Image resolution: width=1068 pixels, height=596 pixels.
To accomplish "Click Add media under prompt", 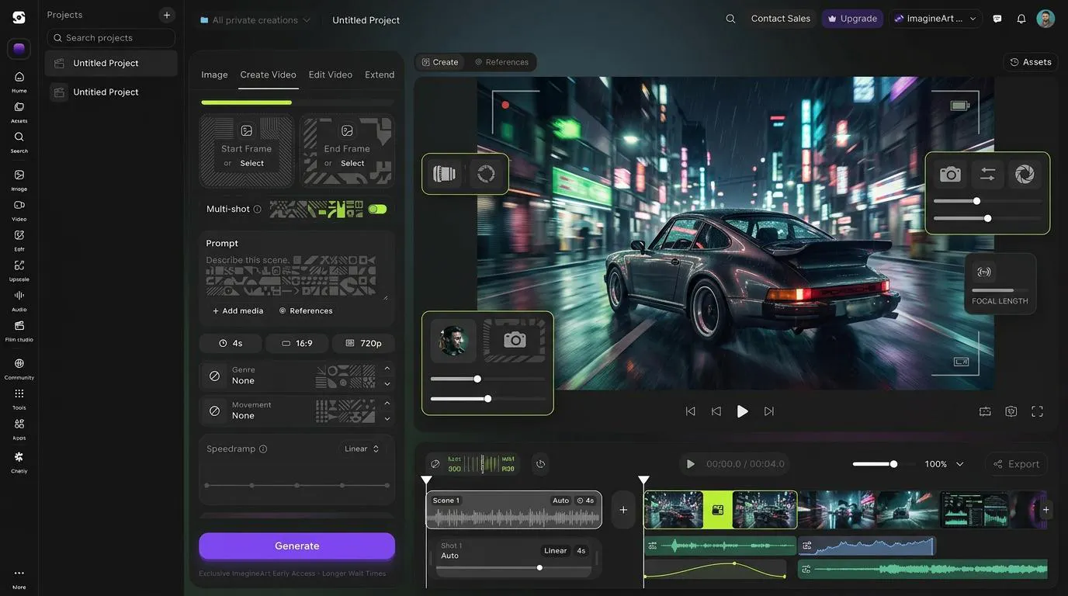I will click(238, 310).
